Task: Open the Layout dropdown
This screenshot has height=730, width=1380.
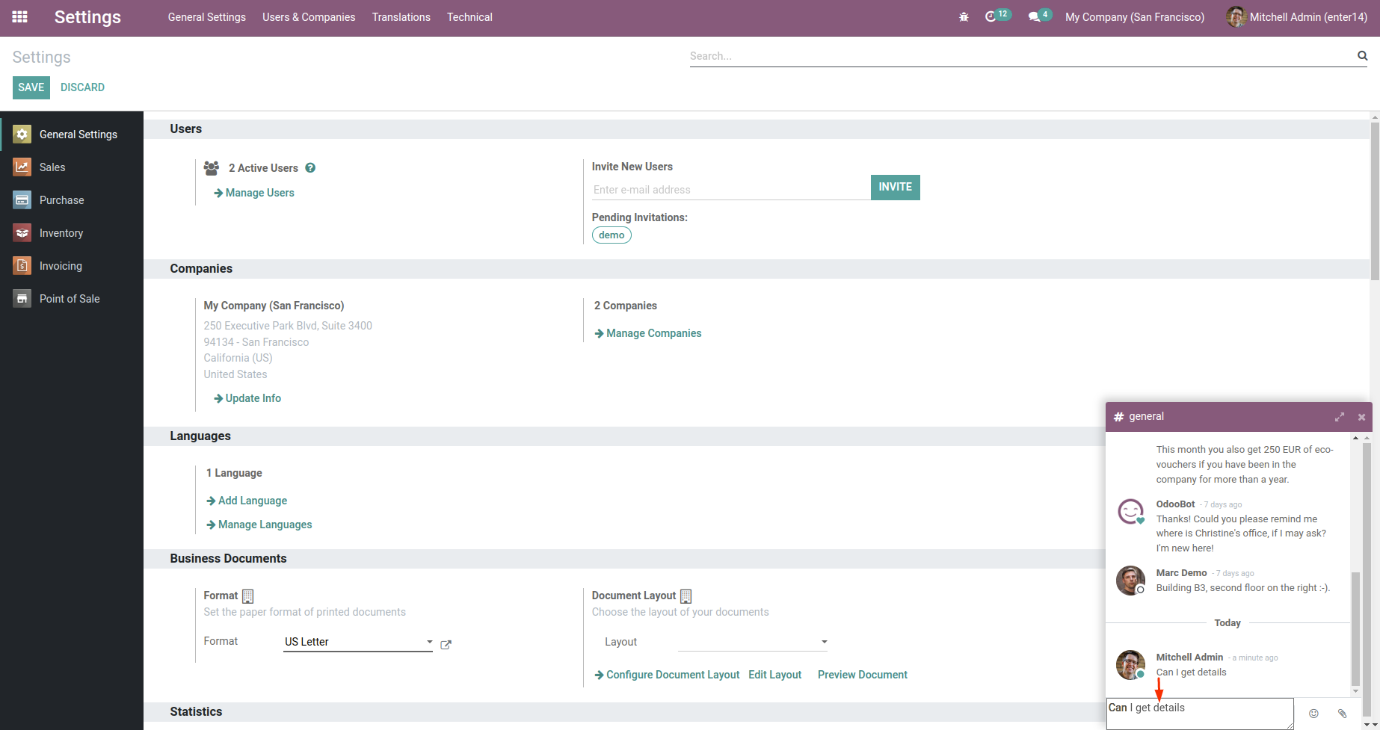Action: 754,642
